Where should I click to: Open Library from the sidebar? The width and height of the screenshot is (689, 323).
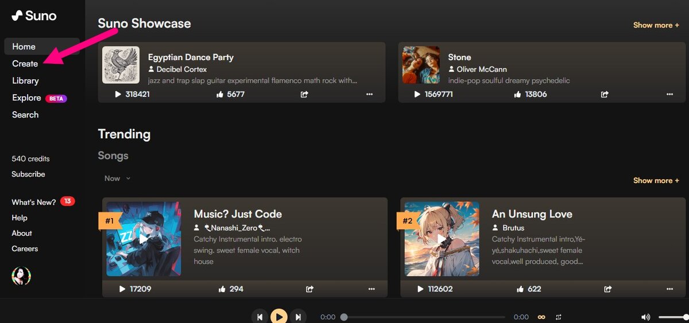coord(25,81)
